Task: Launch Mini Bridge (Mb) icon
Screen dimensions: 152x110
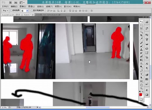Action: tap(16, 3)
